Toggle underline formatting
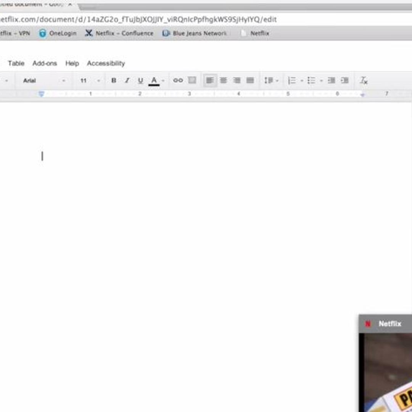This screenshot has width=412, height=412. coord(140,80)
